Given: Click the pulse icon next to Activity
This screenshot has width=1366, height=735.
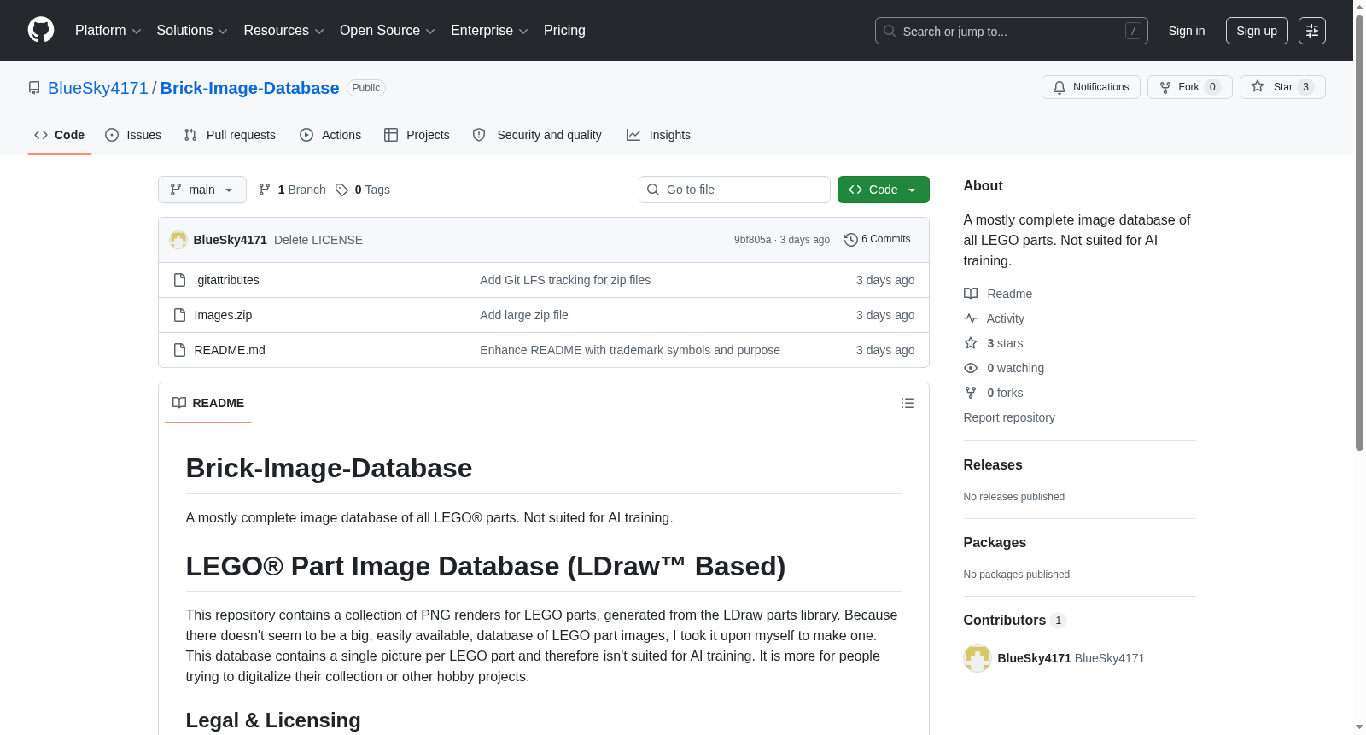Looking at the screenshot, I should tap(971, 318).
